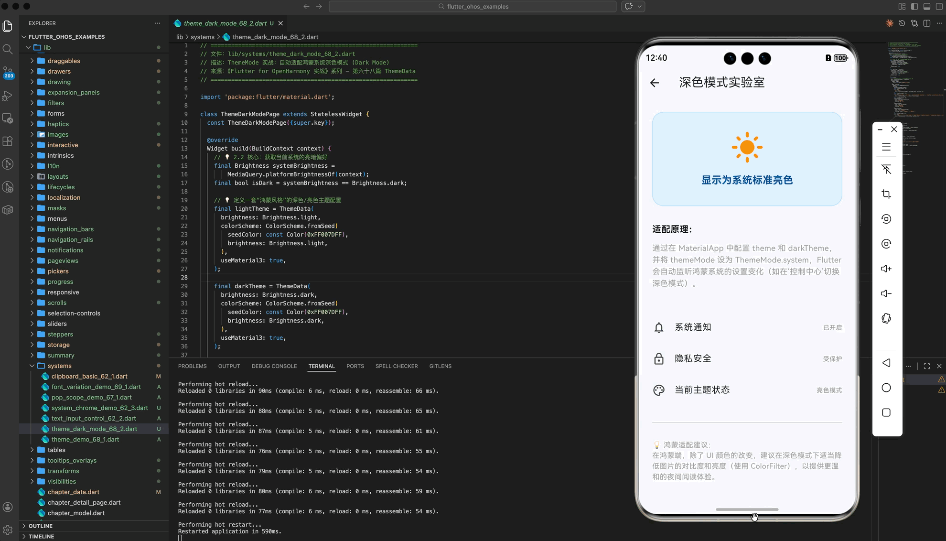Increase emulator volume with volume-up icon
The image size is (946, 541).
click(x=886, y=269)
